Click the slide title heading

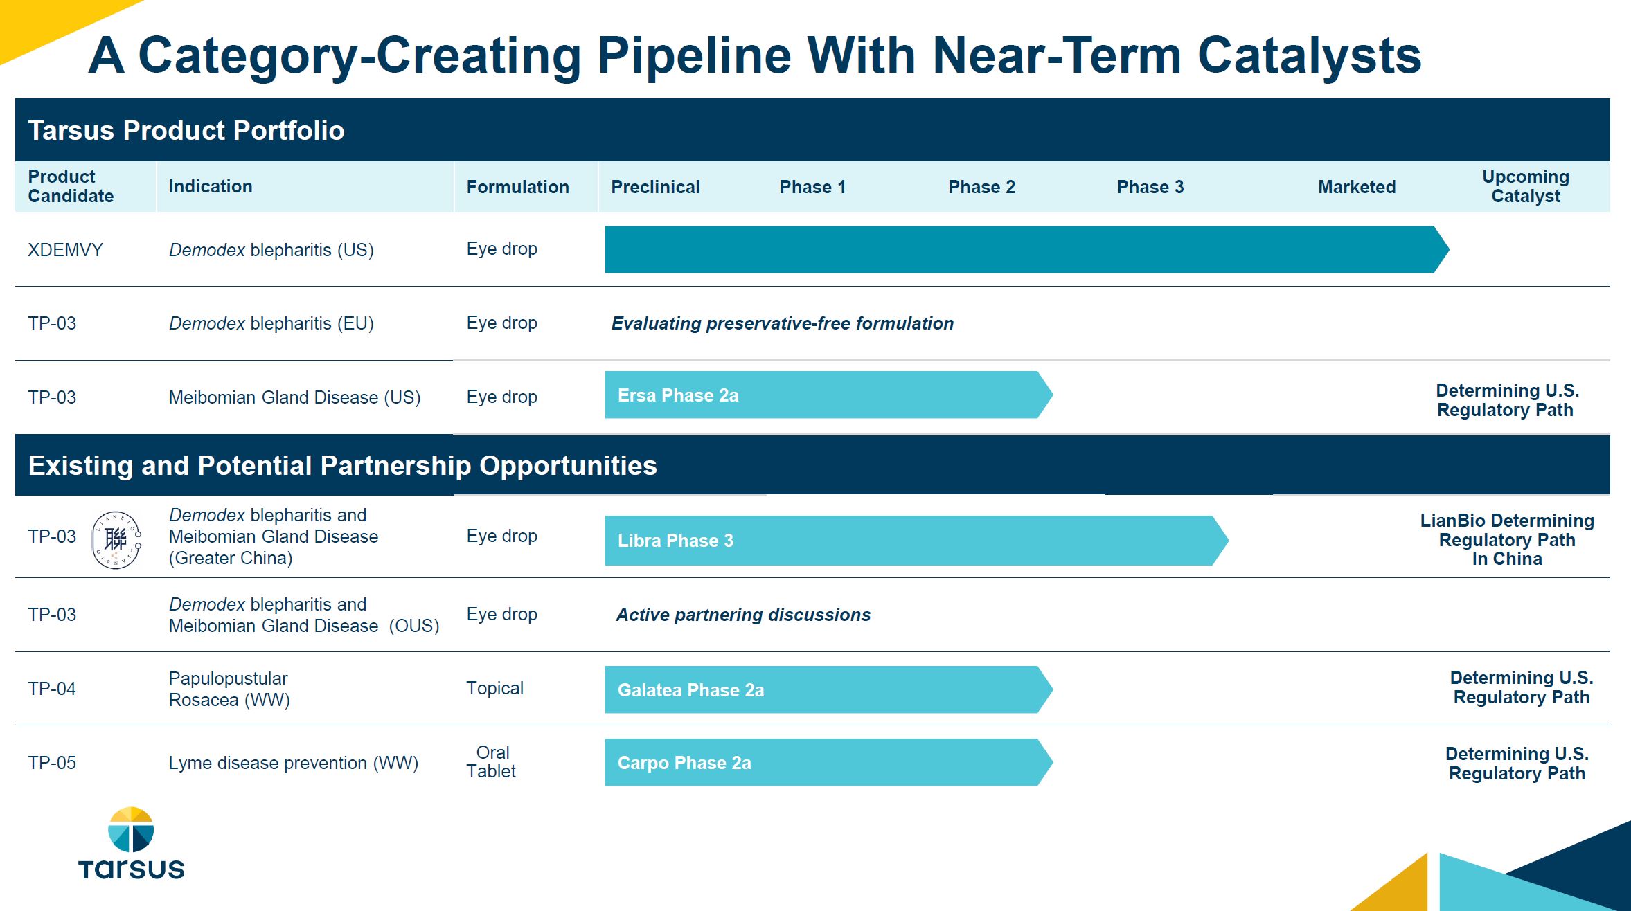click(x=754, y=55)
